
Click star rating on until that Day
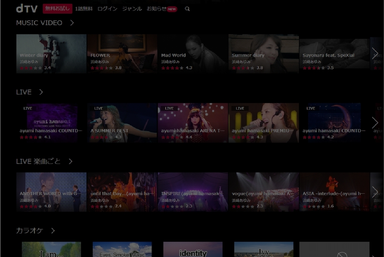click(102, 206)
